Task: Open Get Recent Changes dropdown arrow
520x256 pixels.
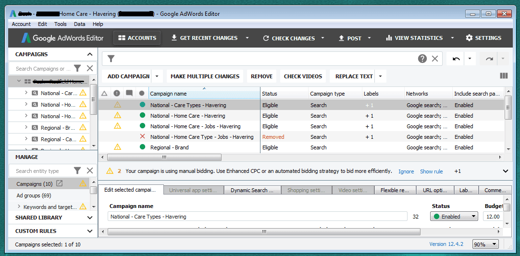Action: (x=247, y=38)
